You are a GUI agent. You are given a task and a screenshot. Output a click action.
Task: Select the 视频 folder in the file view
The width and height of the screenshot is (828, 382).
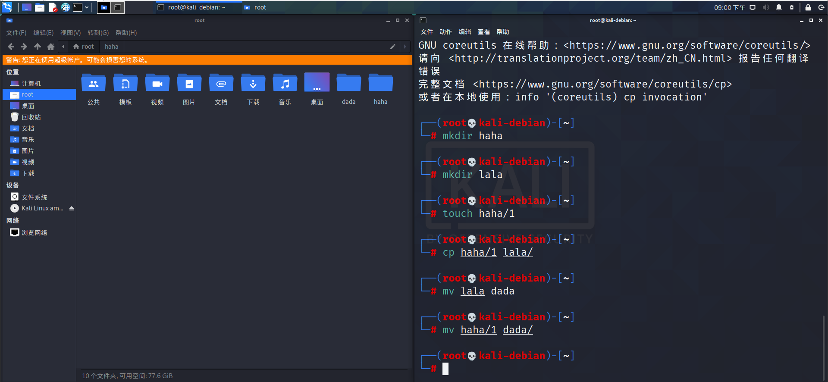tap(157, 89)
